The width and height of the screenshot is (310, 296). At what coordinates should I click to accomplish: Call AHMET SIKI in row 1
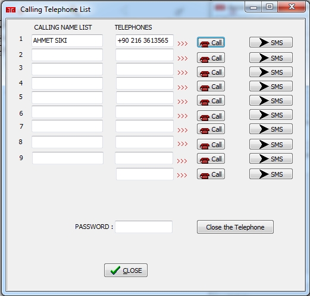pos(211,42)
